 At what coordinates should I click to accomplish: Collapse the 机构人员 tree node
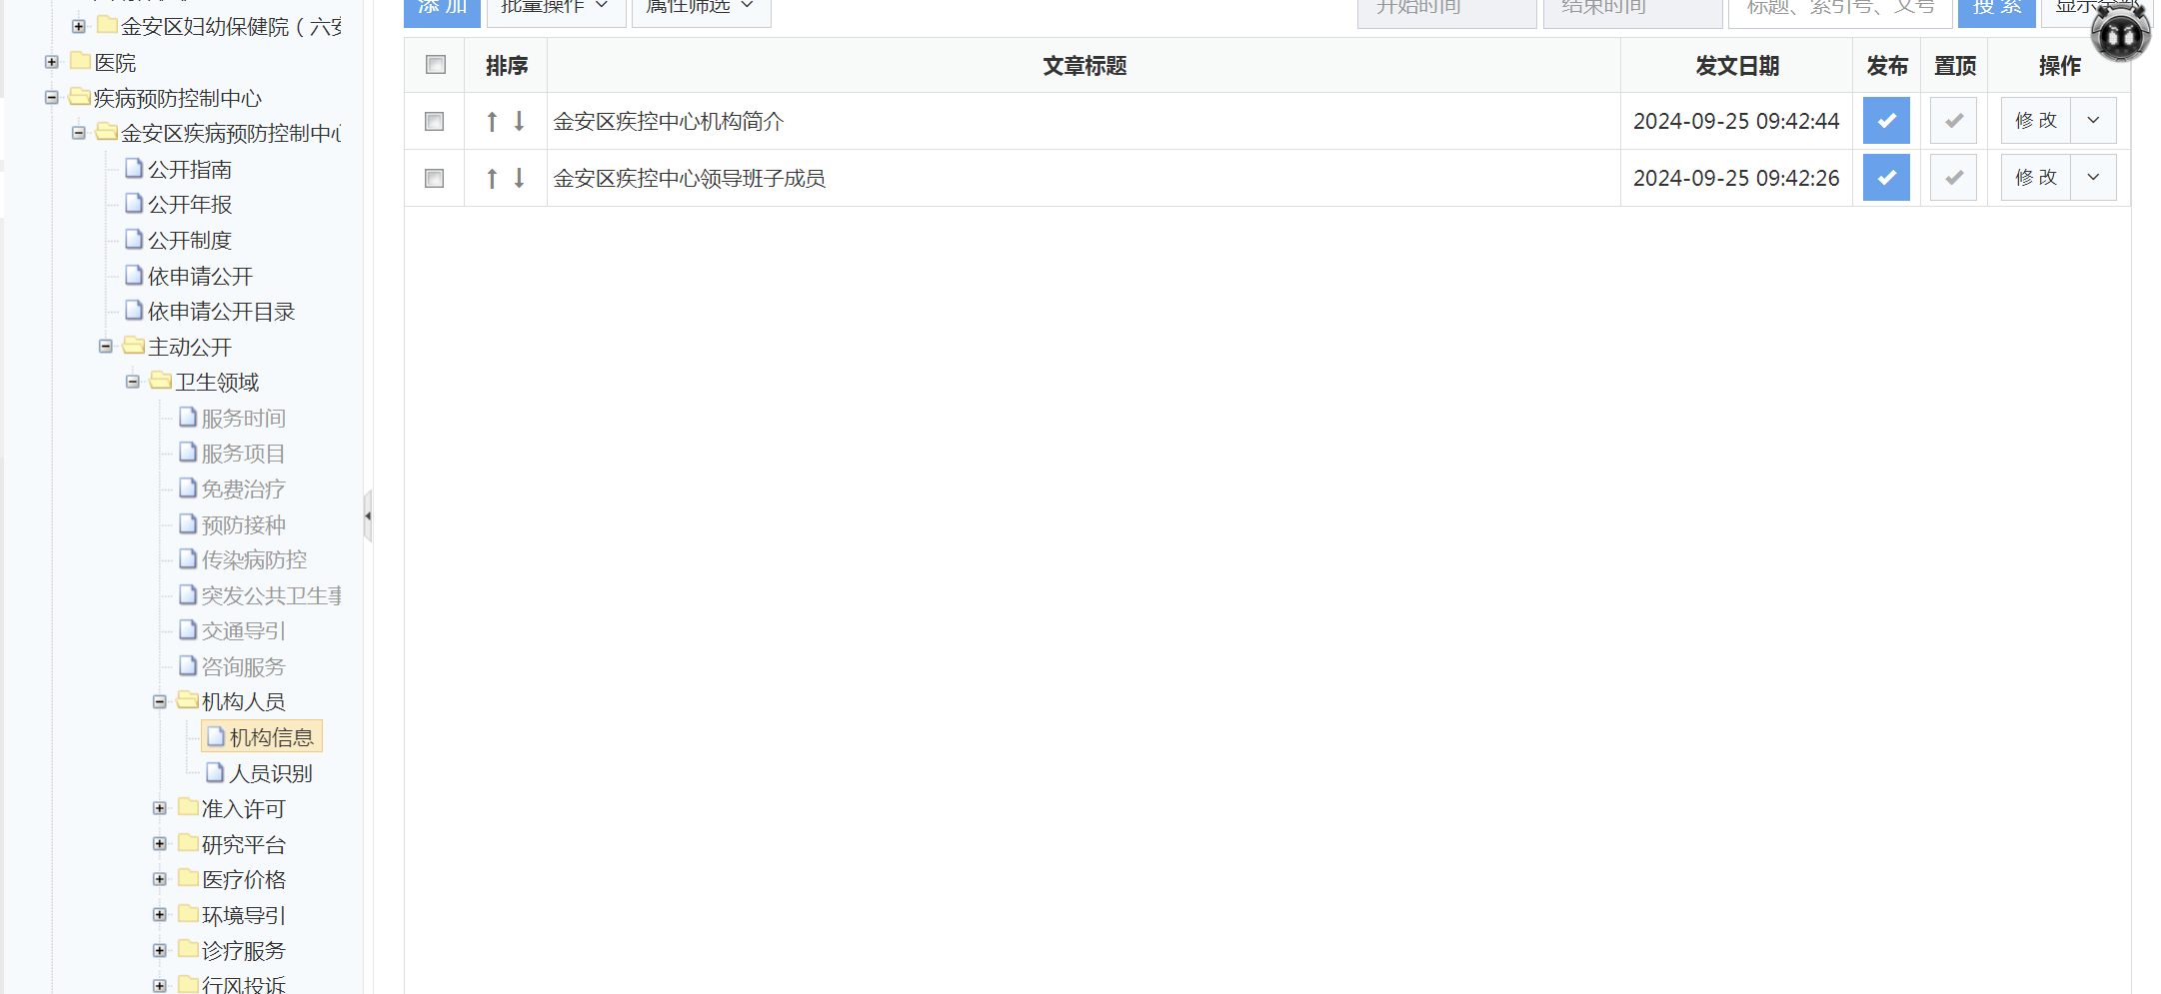160,702
